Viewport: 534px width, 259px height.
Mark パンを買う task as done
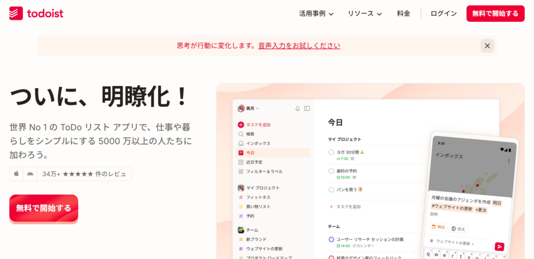(x=331, y=190)
